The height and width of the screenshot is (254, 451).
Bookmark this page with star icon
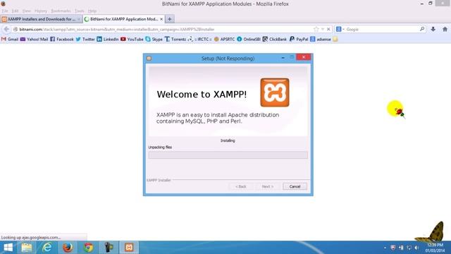(x=316, y=29)
